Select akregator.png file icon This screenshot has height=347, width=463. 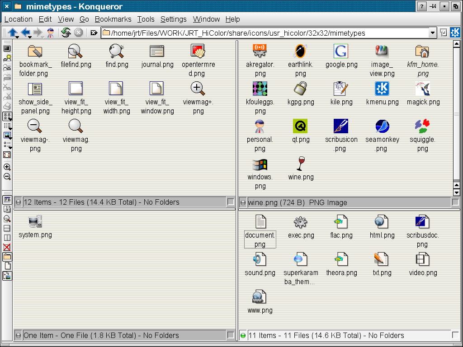[x=260, y=51]
